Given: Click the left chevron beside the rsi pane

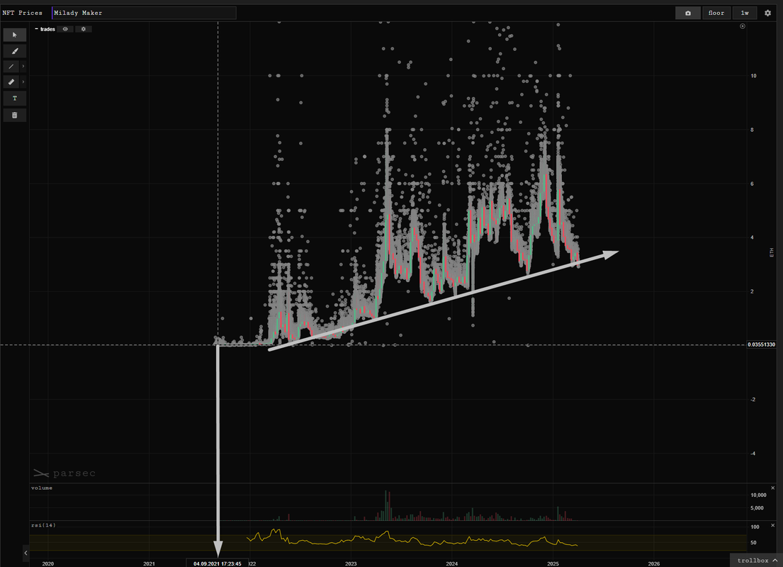Looking at the screenshot, I should click(x=26, y=553).
